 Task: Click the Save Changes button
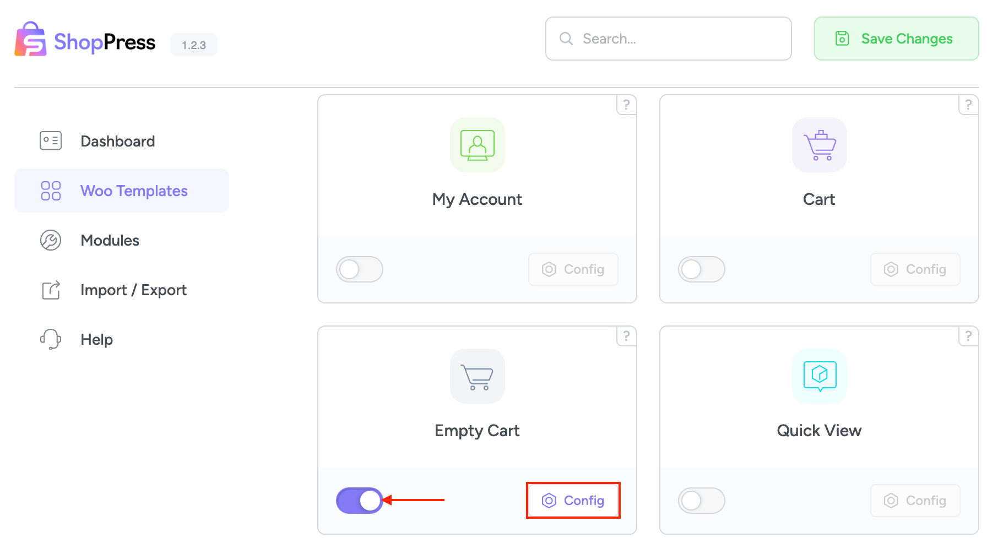click(896, 39)
